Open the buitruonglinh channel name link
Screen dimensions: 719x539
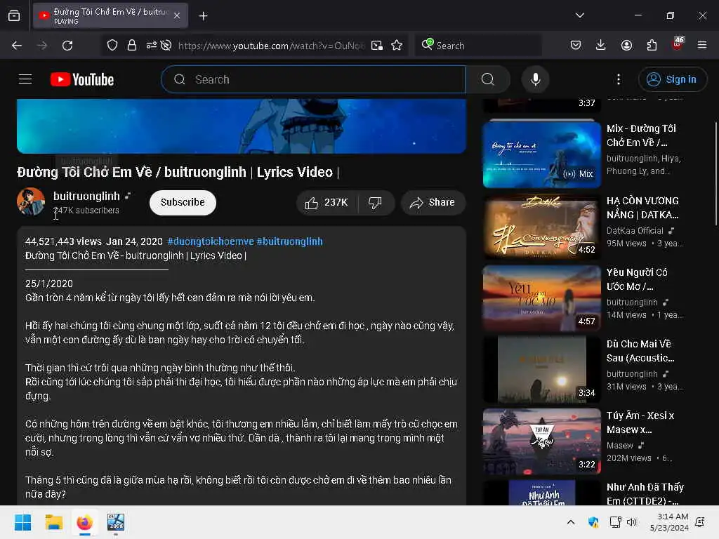pos(86,197)
